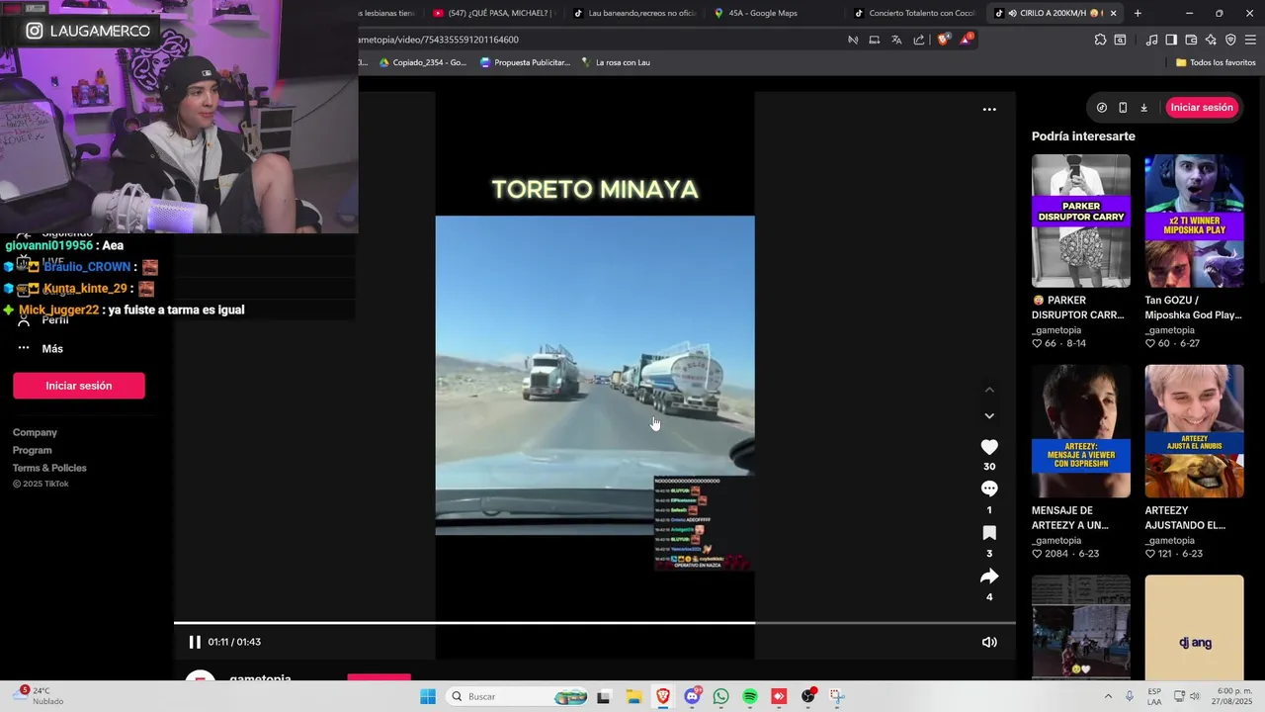This screenshot has height=712, width=1265.
Task: Open the media control music note icon
Action: [x=1151, y=40]
